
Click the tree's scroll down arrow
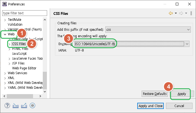pyautogui.click(x=45, y=92)
